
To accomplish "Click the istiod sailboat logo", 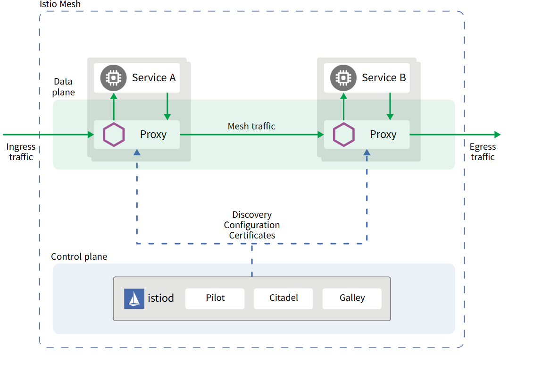I will click(134, 298).
